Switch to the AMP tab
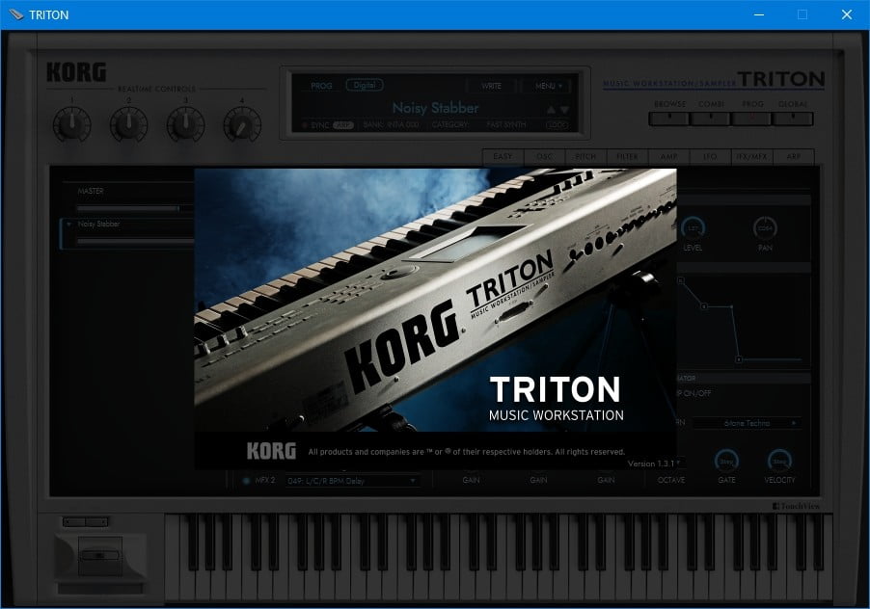The width and height of the screenshot is (870, 609). tap(669, 157)
